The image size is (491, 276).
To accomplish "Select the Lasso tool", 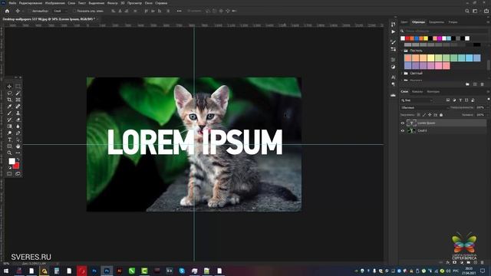I will (x=9, y=93).
